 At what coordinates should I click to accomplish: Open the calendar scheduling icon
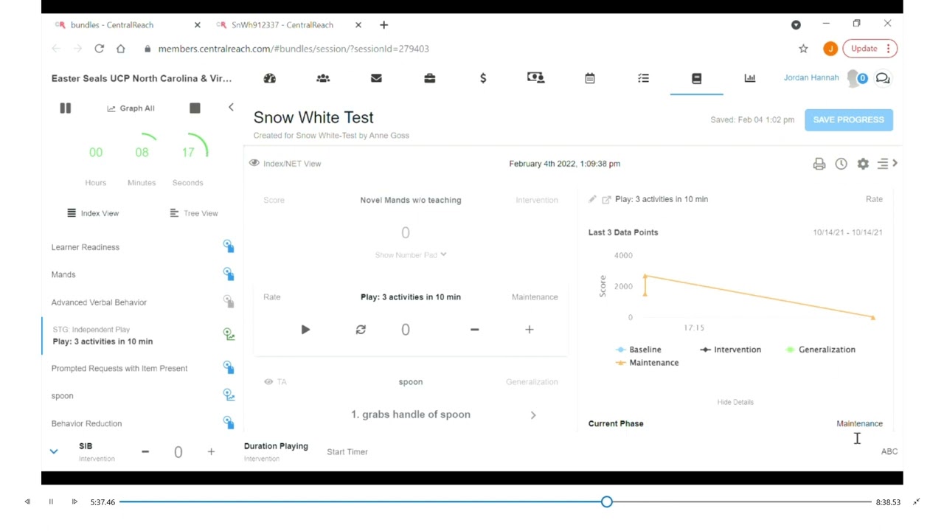pyautogui.click(x=590, y=78)
